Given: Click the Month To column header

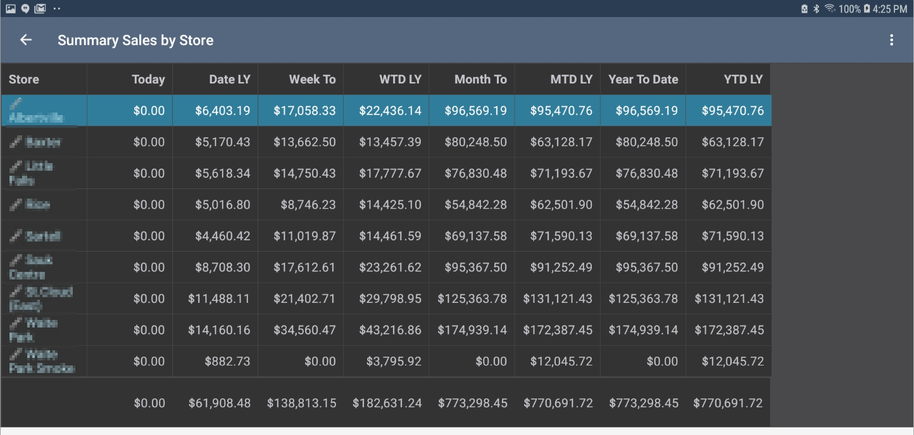Looking at the screenshot, I should tap(480, 80).
